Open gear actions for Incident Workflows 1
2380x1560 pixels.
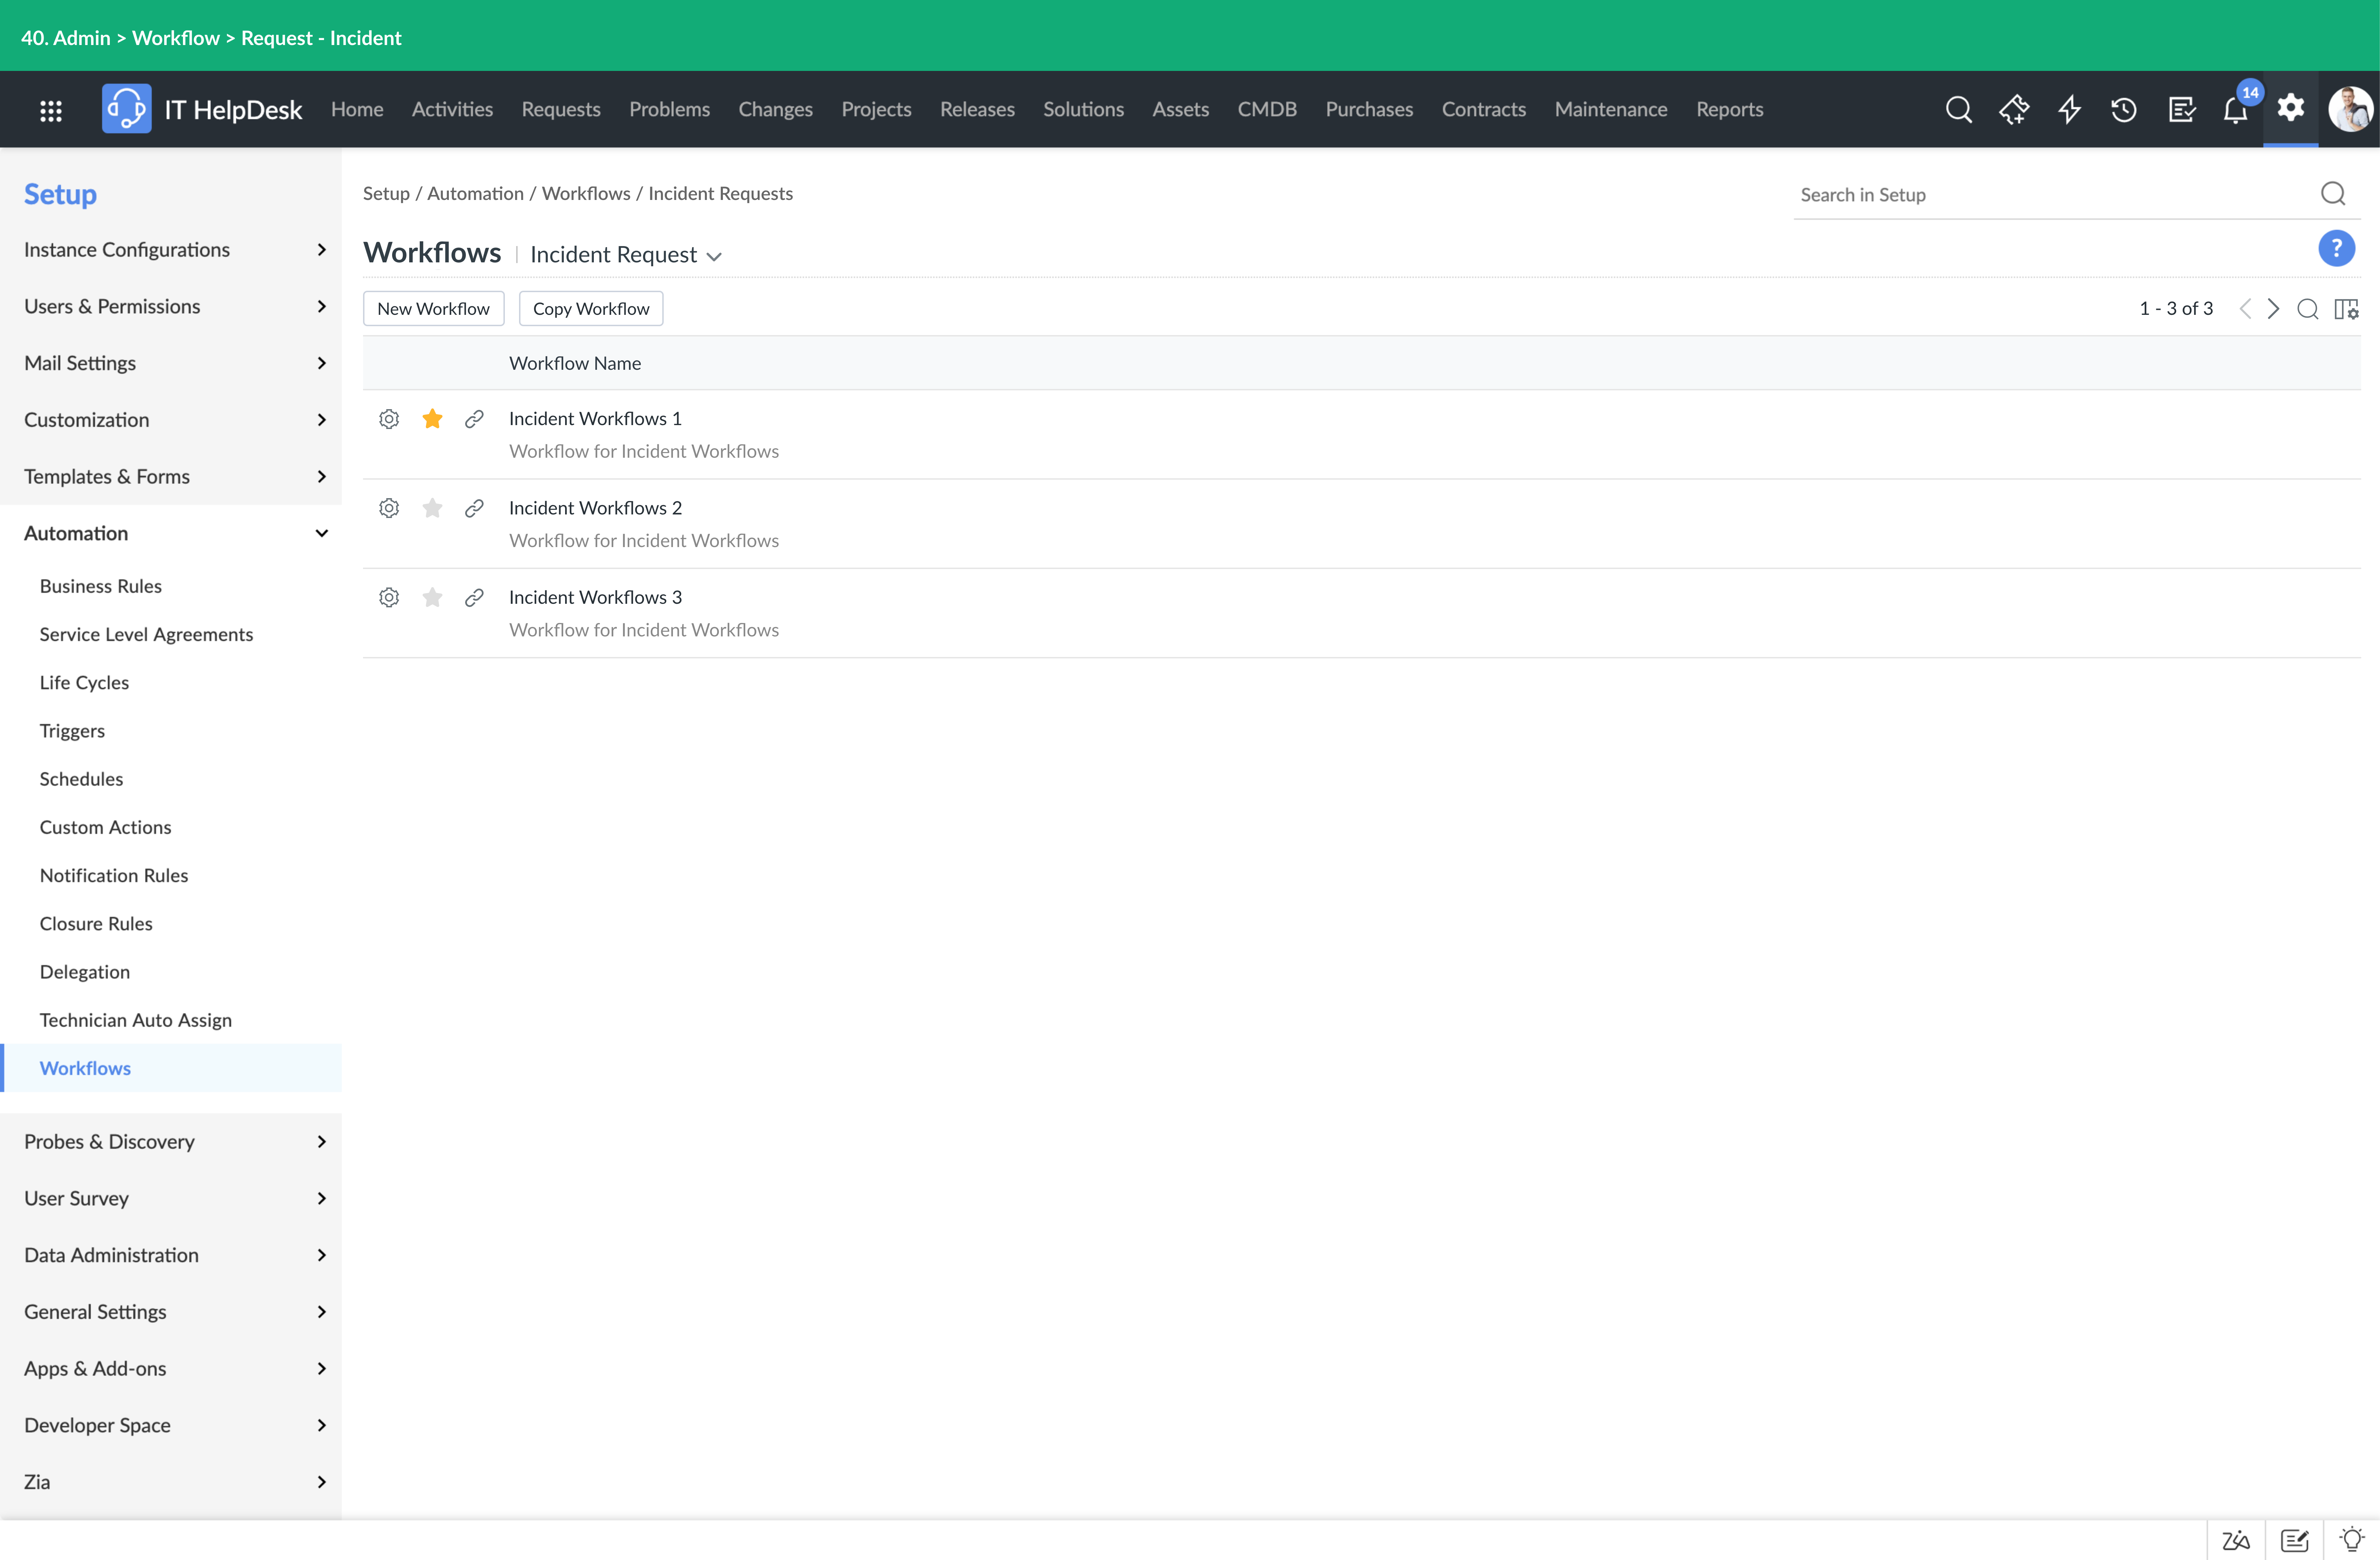coord(389,419)
